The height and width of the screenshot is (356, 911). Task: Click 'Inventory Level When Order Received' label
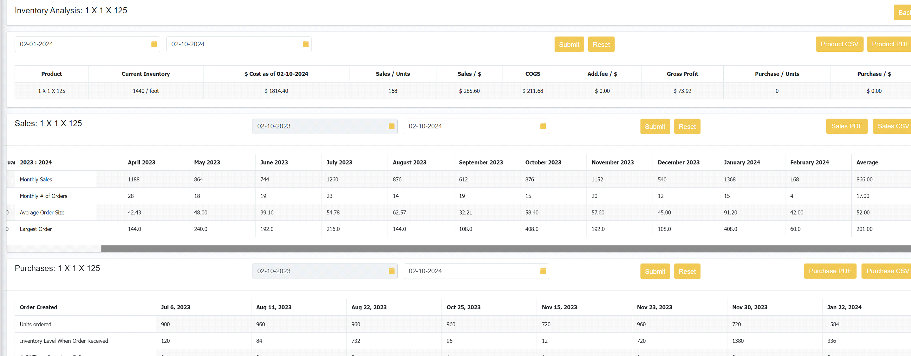click(64, 341)
